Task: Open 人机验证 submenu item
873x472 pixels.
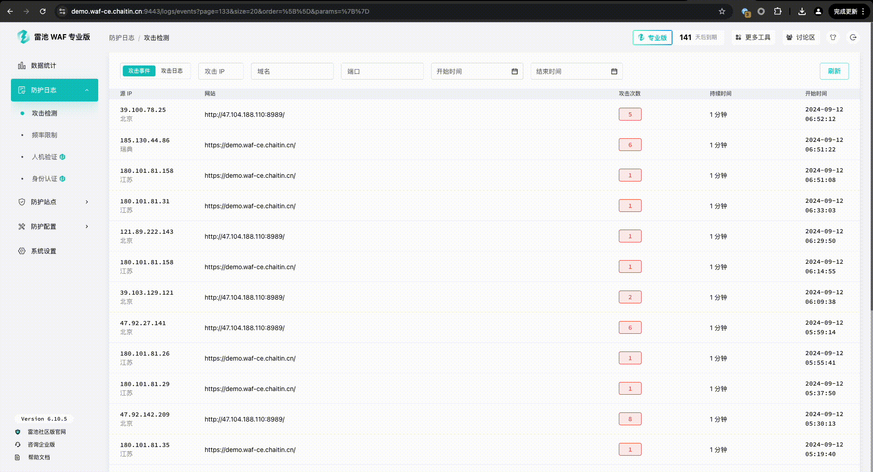Action: [45, 157]
